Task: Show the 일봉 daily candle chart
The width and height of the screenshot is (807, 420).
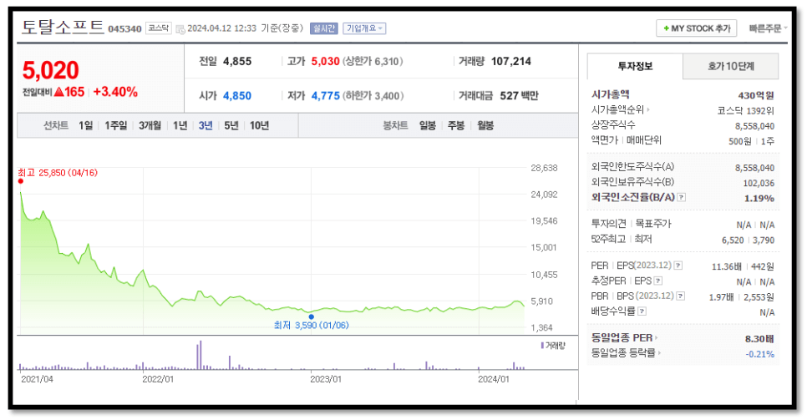Action: [427, 125]
